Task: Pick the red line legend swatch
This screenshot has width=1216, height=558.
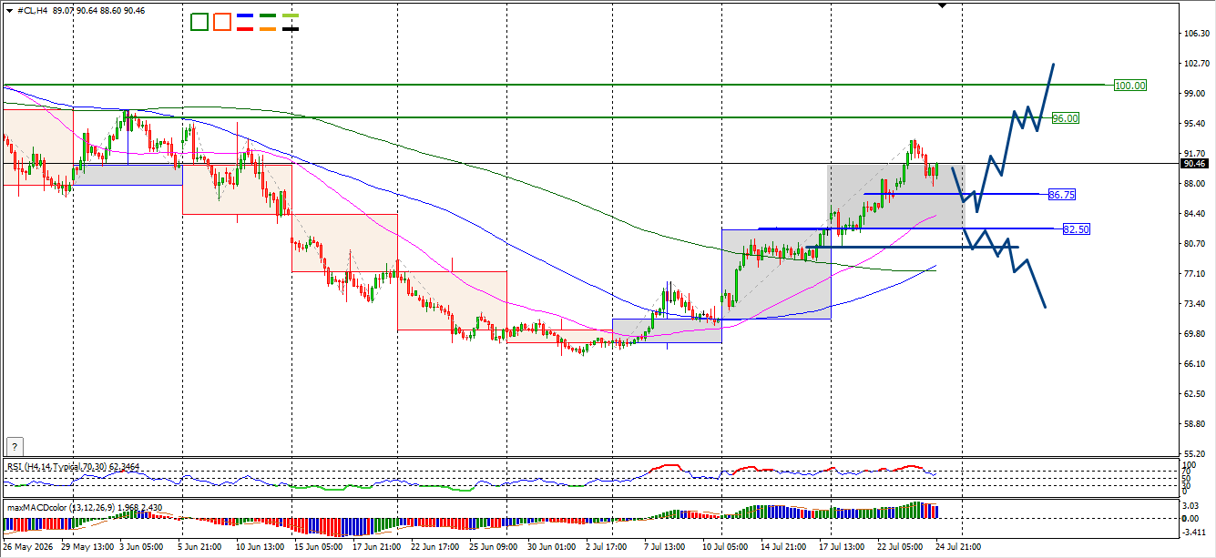Action: [245, 29]
